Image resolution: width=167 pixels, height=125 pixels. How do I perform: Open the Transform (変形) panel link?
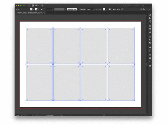coord(118,9)
